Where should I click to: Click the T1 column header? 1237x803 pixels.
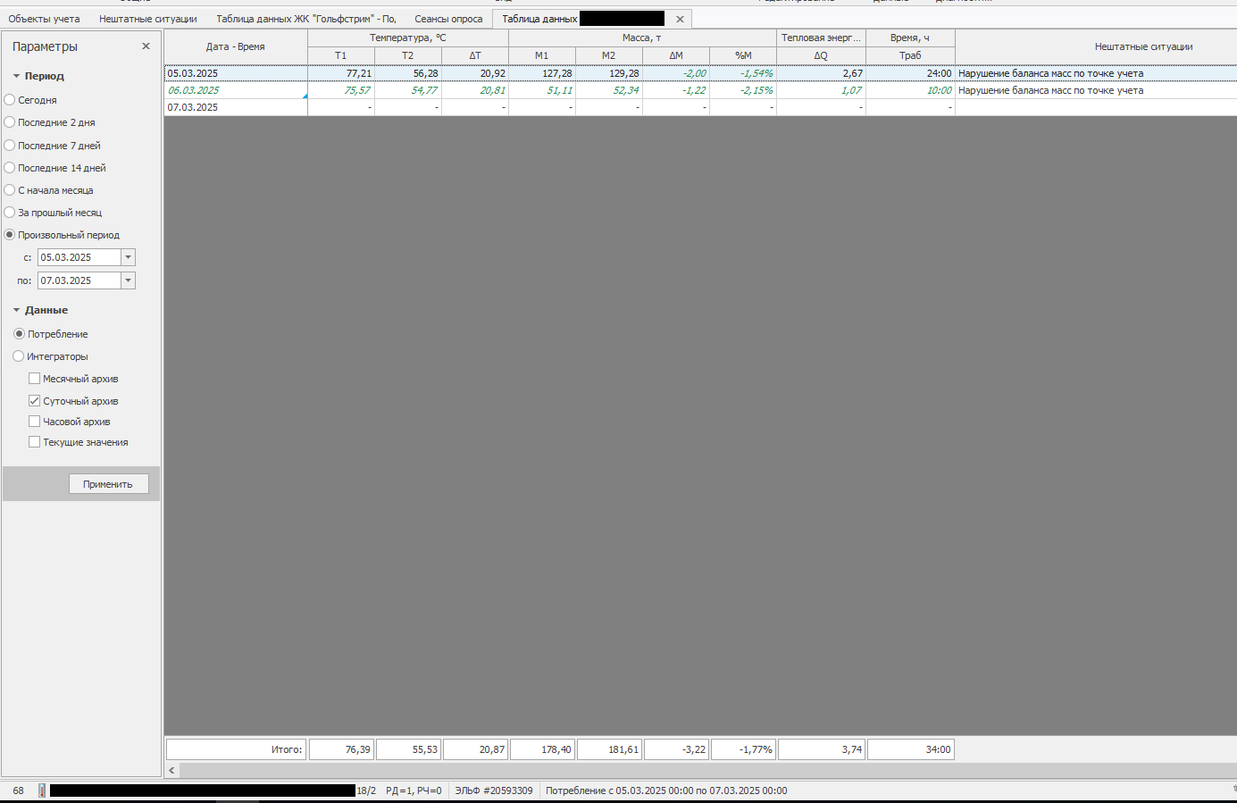(341, 55)
